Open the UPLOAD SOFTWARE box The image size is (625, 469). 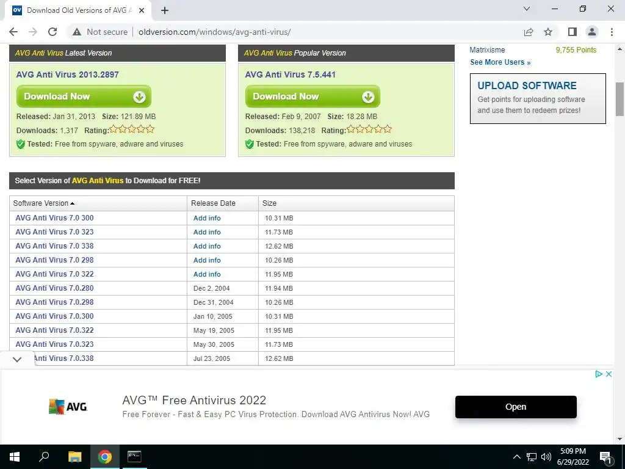538,98
